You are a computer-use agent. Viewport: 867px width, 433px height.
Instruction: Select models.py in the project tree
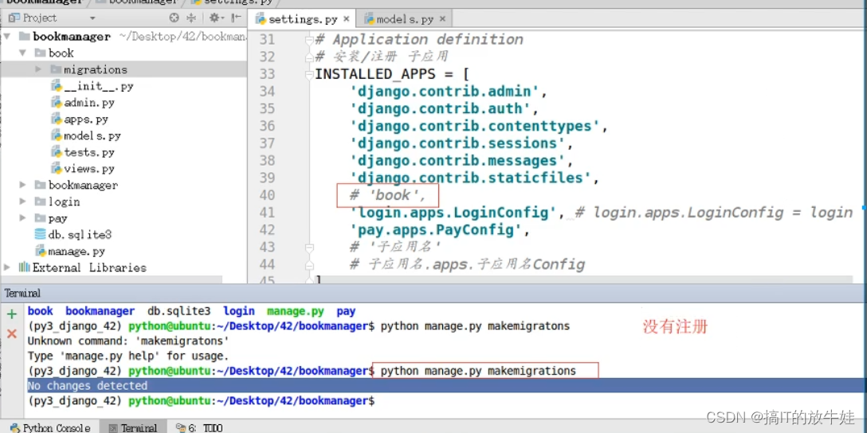[x=92, y=135]
